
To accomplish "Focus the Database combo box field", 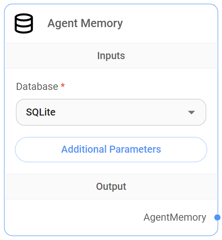I will [x=111, y=112].
